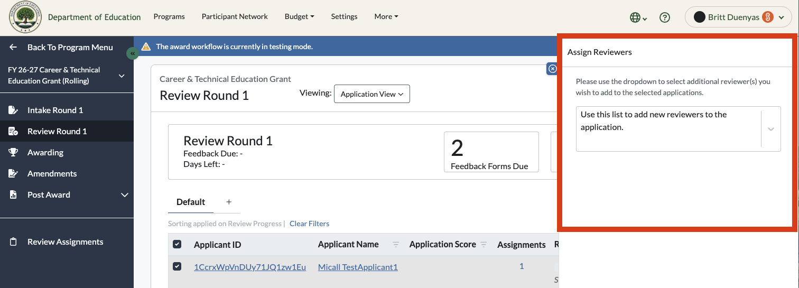Click the Review Assignments clipboard icon

(13, 241)
